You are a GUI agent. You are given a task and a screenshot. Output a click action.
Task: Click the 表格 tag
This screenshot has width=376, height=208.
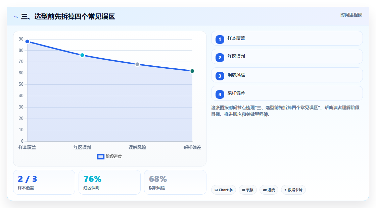(x=248, y=190)
